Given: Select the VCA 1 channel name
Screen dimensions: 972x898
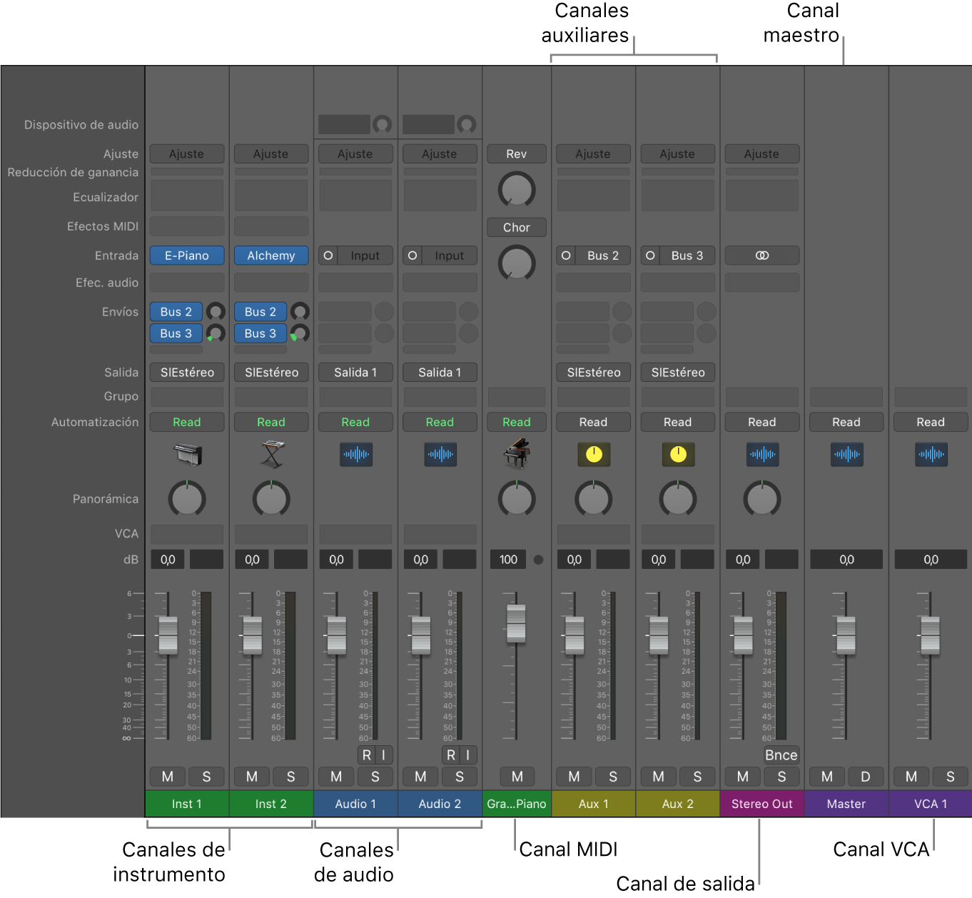Looking at the screenshot, I should (931, 804).
